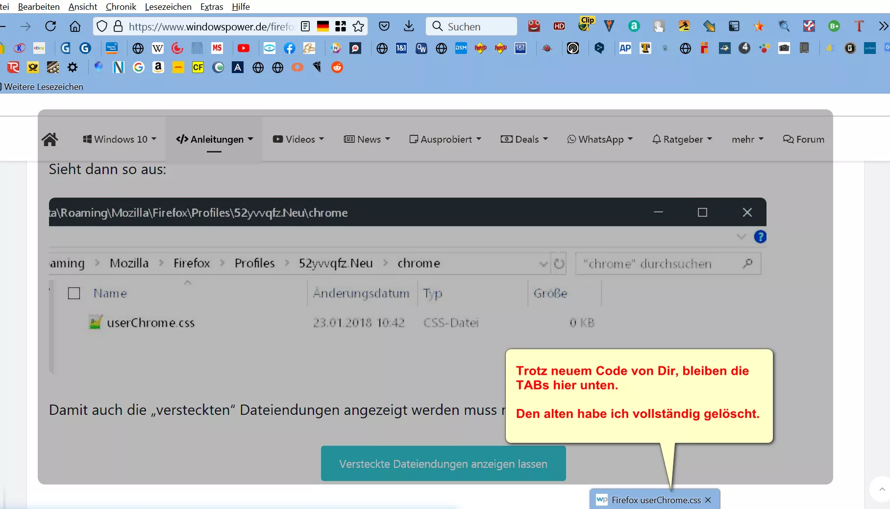Screen dimensions: 890x509
Task: Open the Extras menu
Action: pos(212,7)
